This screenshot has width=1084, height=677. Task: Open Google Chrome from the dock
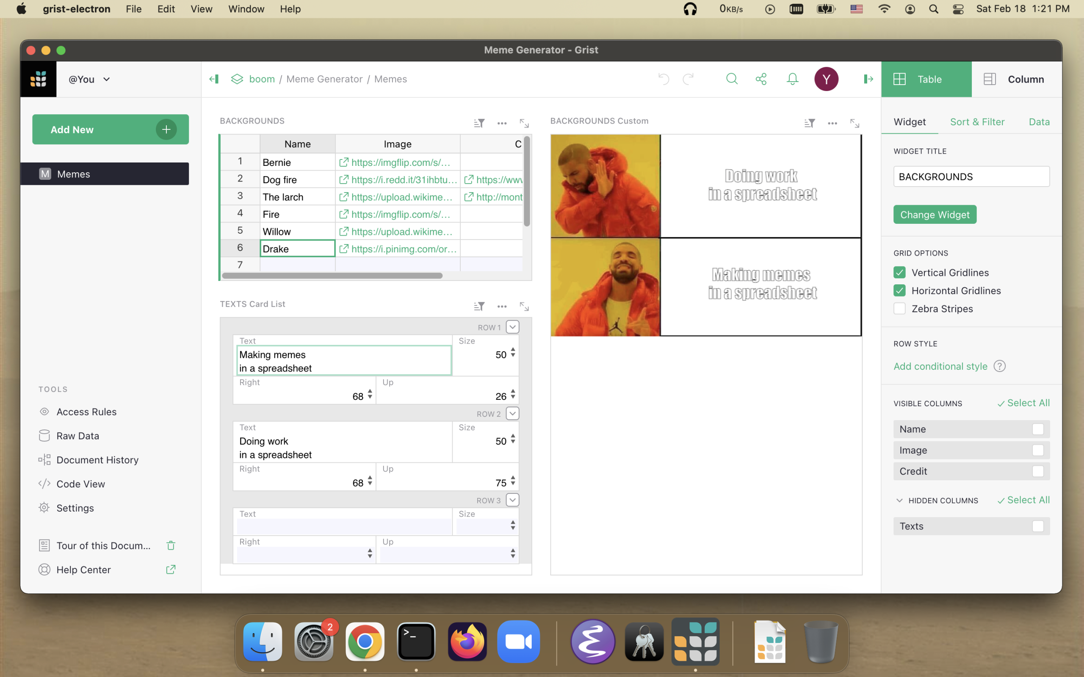click(x=365, y=641)
